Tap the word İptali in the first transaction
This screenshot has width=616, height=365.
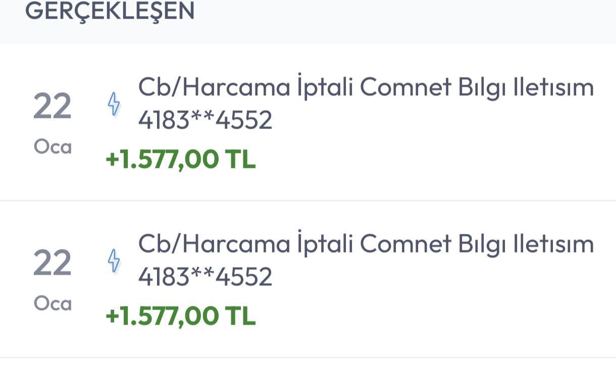[325, 88]
